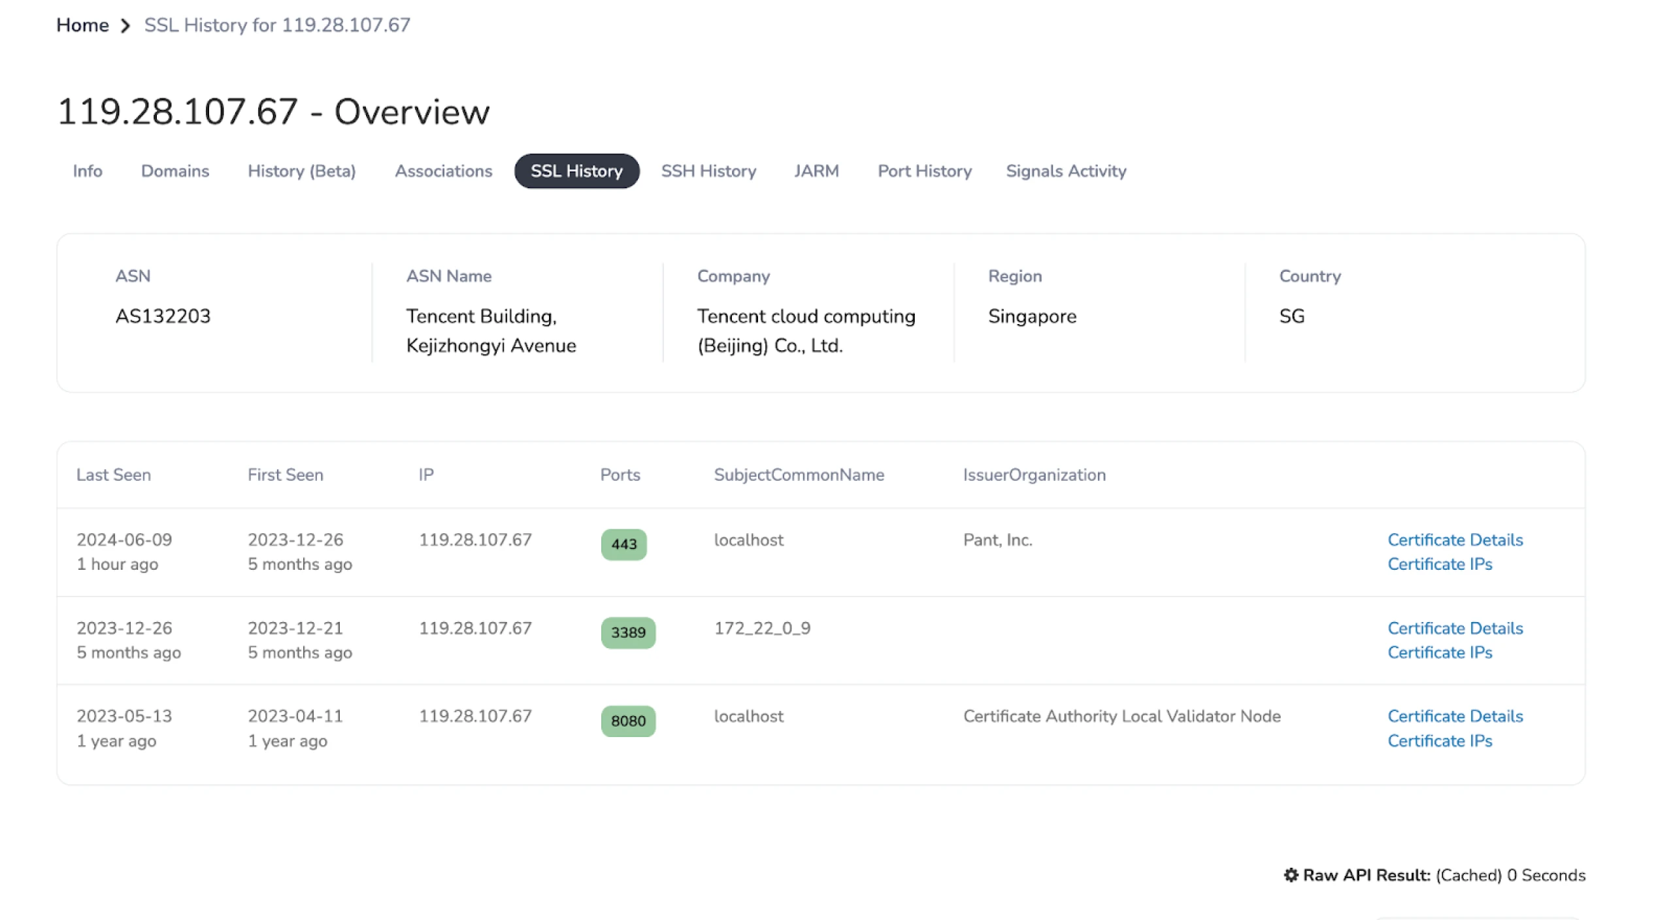Viewport: 1673px width, 920px height.
Task: View the Signals Activity tab
Action: (1066, 171)
